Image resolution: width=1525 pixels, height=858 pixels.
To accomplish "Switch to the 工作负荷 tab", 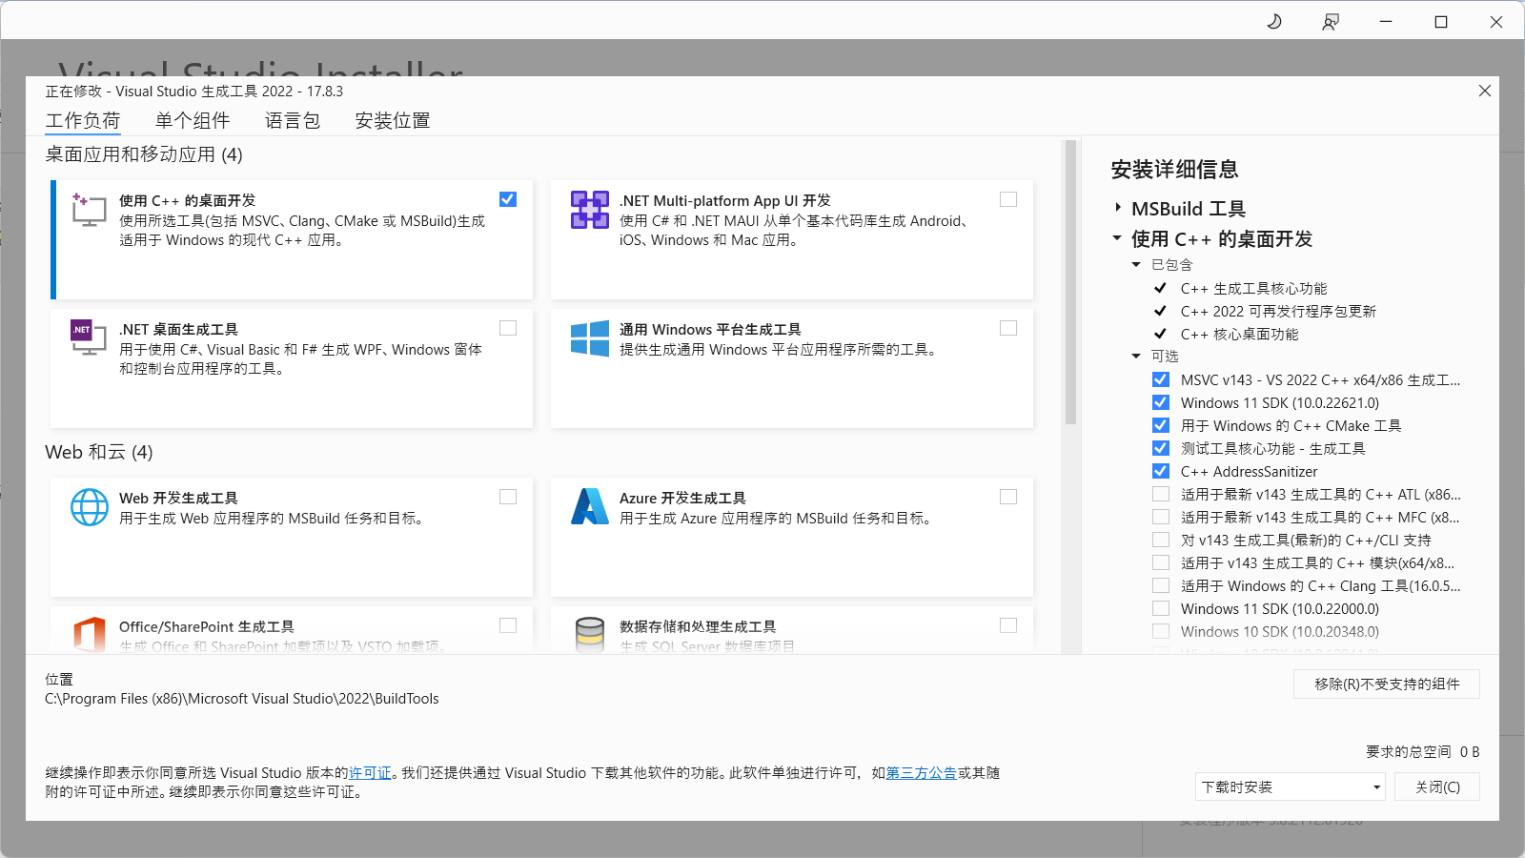I will (x=83, y=121).
